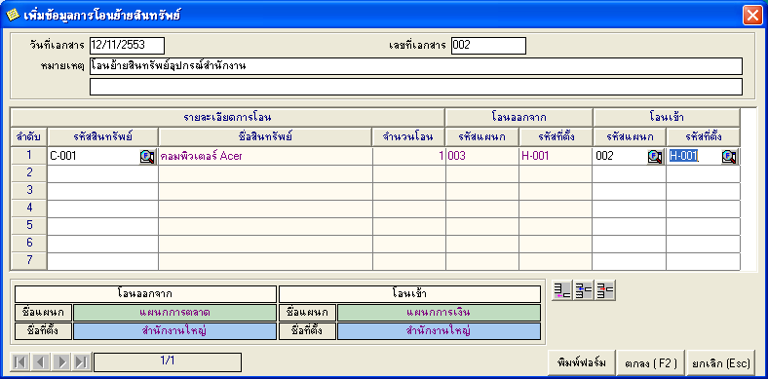The height and width of the screenshot is (379, 768).
Task: Click transfer quantity cell showing 1
Action: pyautogui.click(x=409, y=157)
